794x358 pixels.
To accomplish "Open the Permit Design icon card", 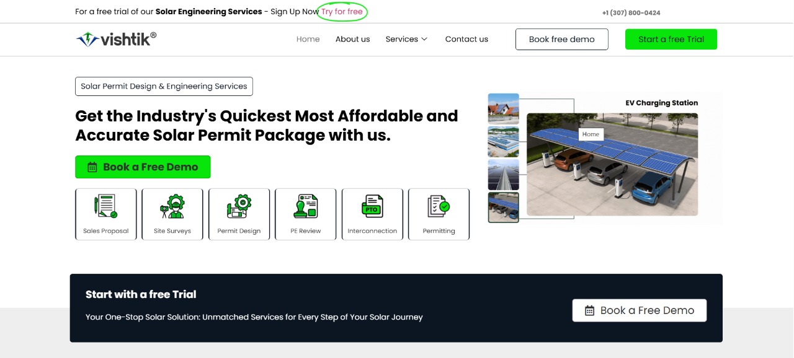I will click(239, 214).
